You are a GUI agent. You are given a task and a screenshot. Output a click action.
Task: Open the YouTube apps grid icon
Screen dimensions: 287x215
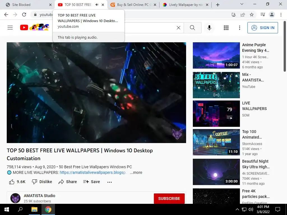click(226, 28)
